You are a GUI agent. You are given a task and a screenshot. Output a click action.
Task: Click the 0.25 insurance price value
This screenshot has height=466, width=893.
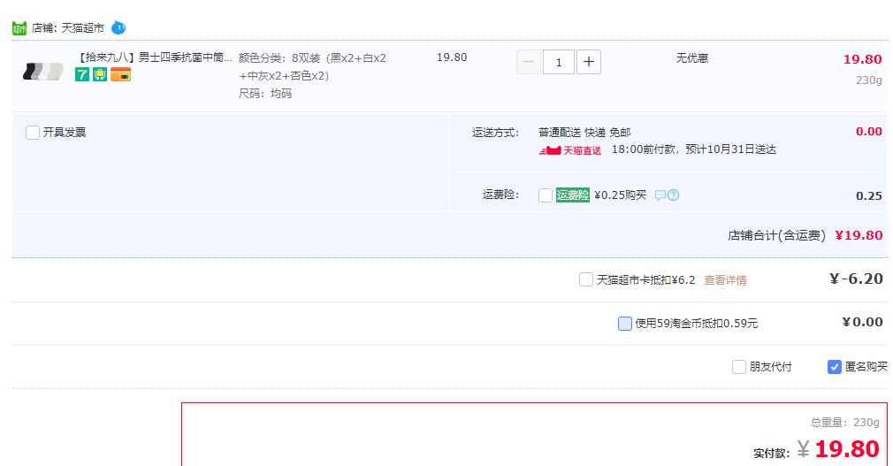pos(868,196)
